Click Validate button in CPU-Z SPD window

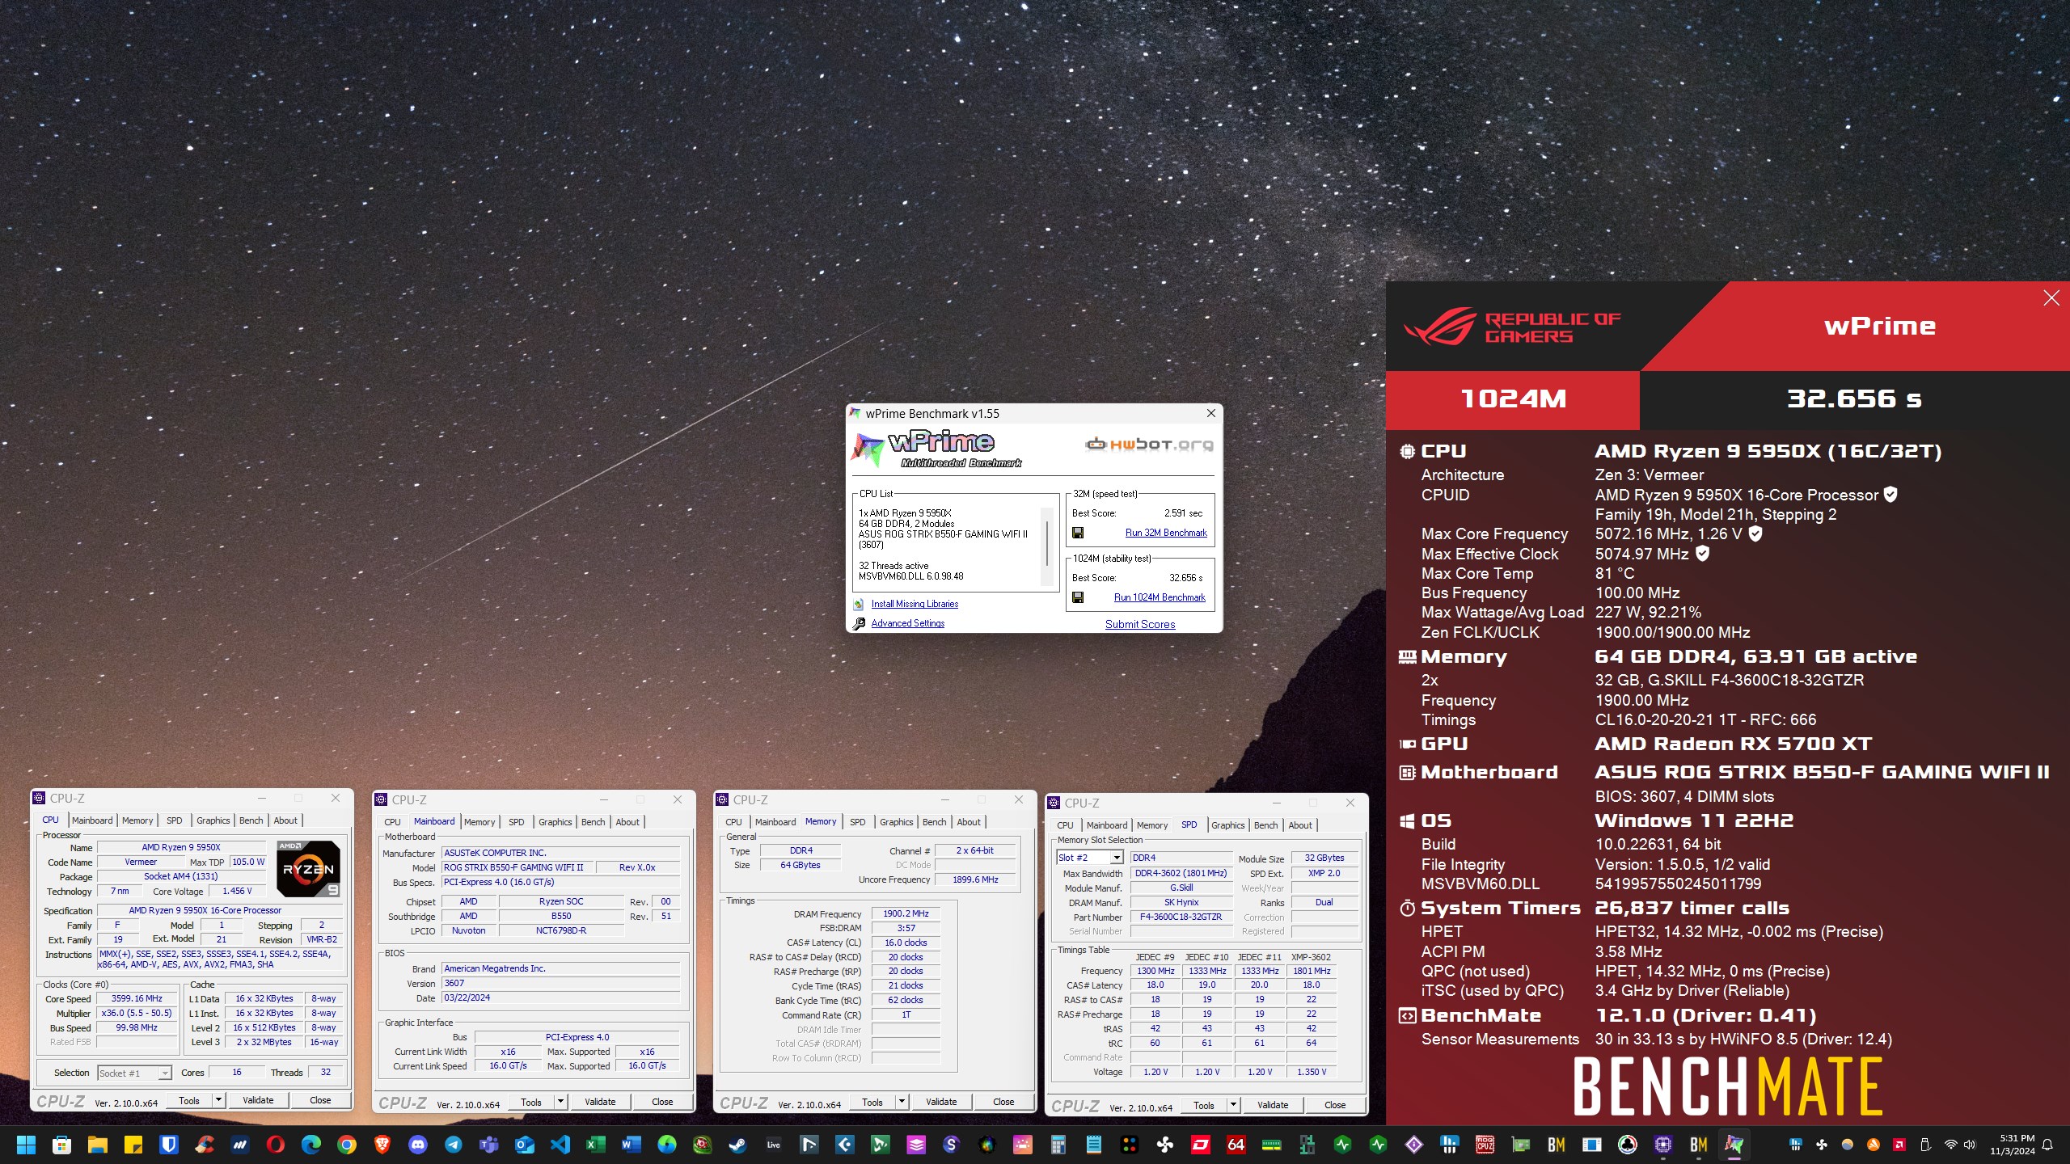pos(1273,1105)
